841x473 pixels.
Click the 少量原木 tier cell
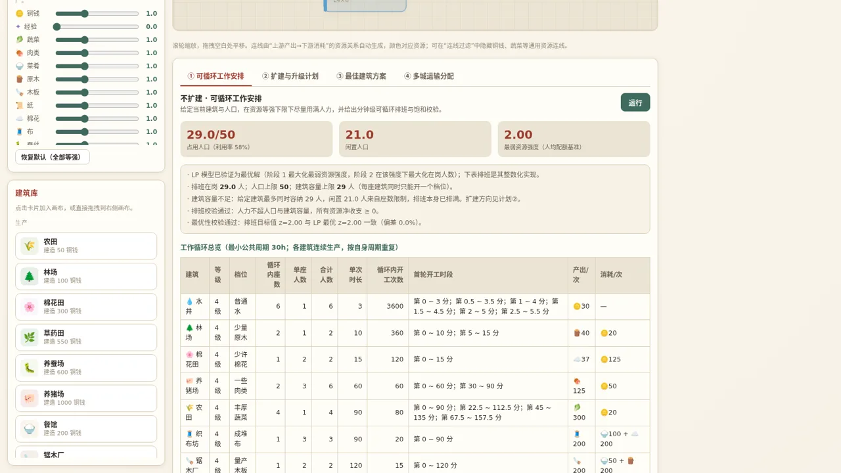(x=242, y=333)
